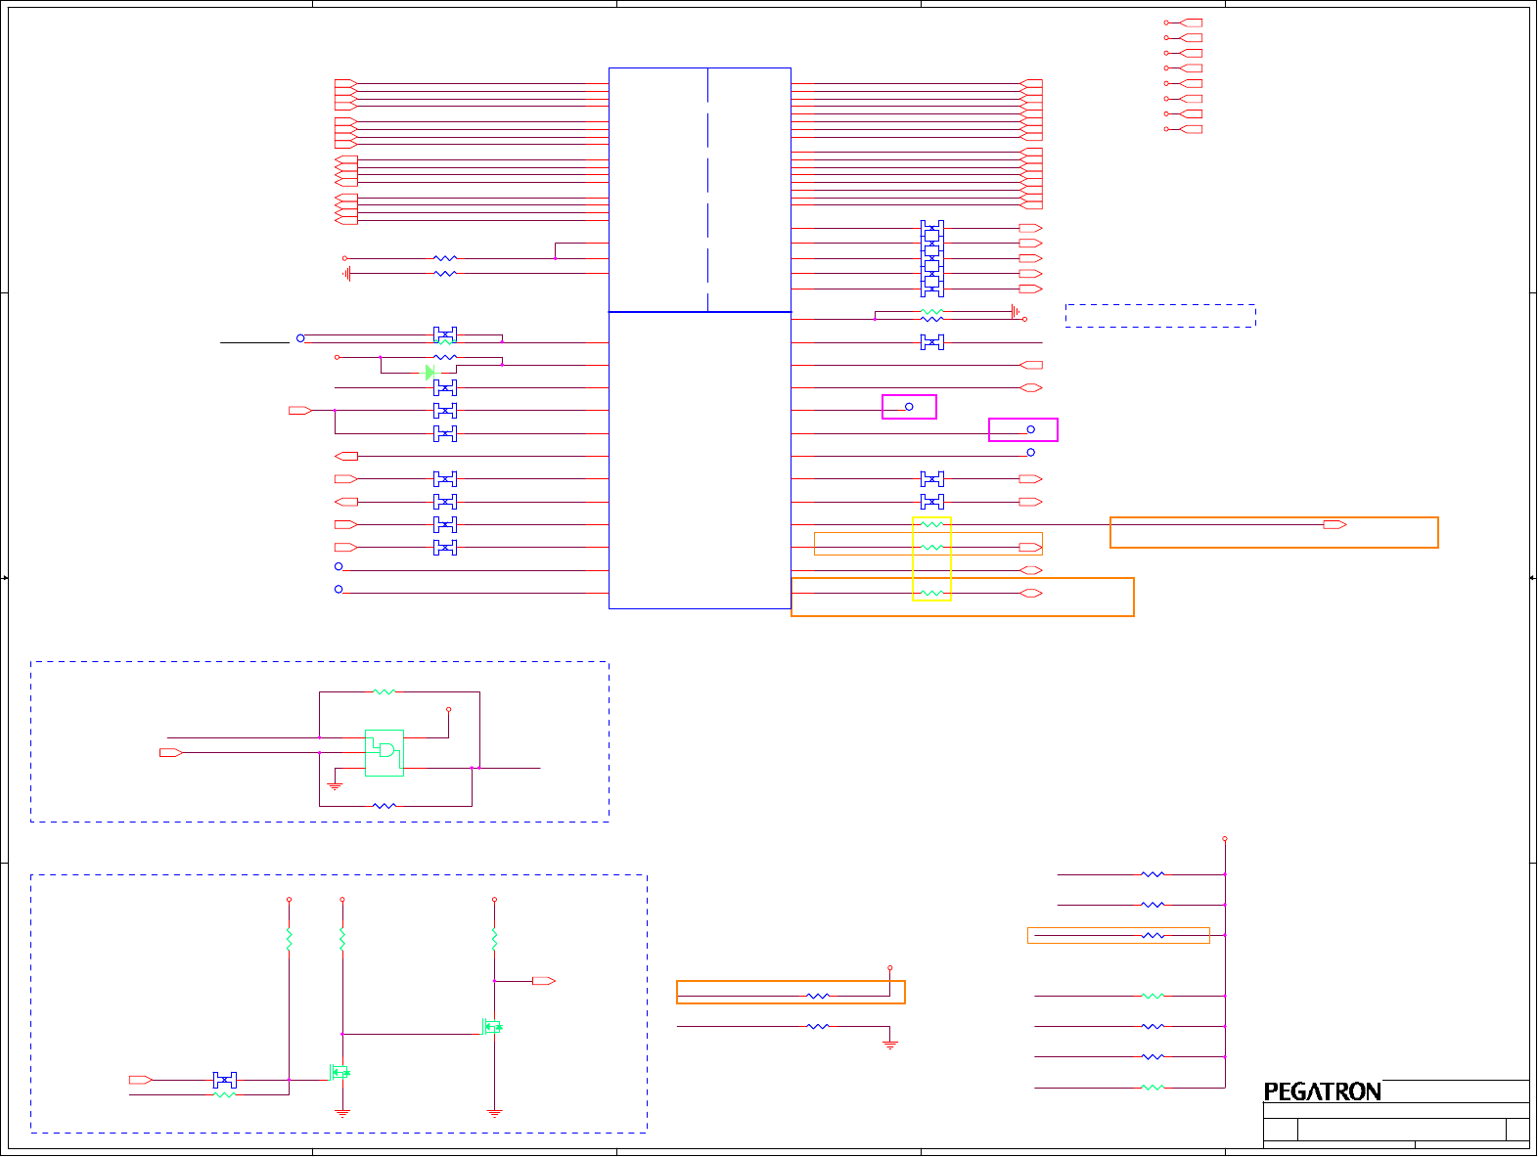Select the input port feeding the AND gate
1538x1157 pixels.
tap(171, 752)
